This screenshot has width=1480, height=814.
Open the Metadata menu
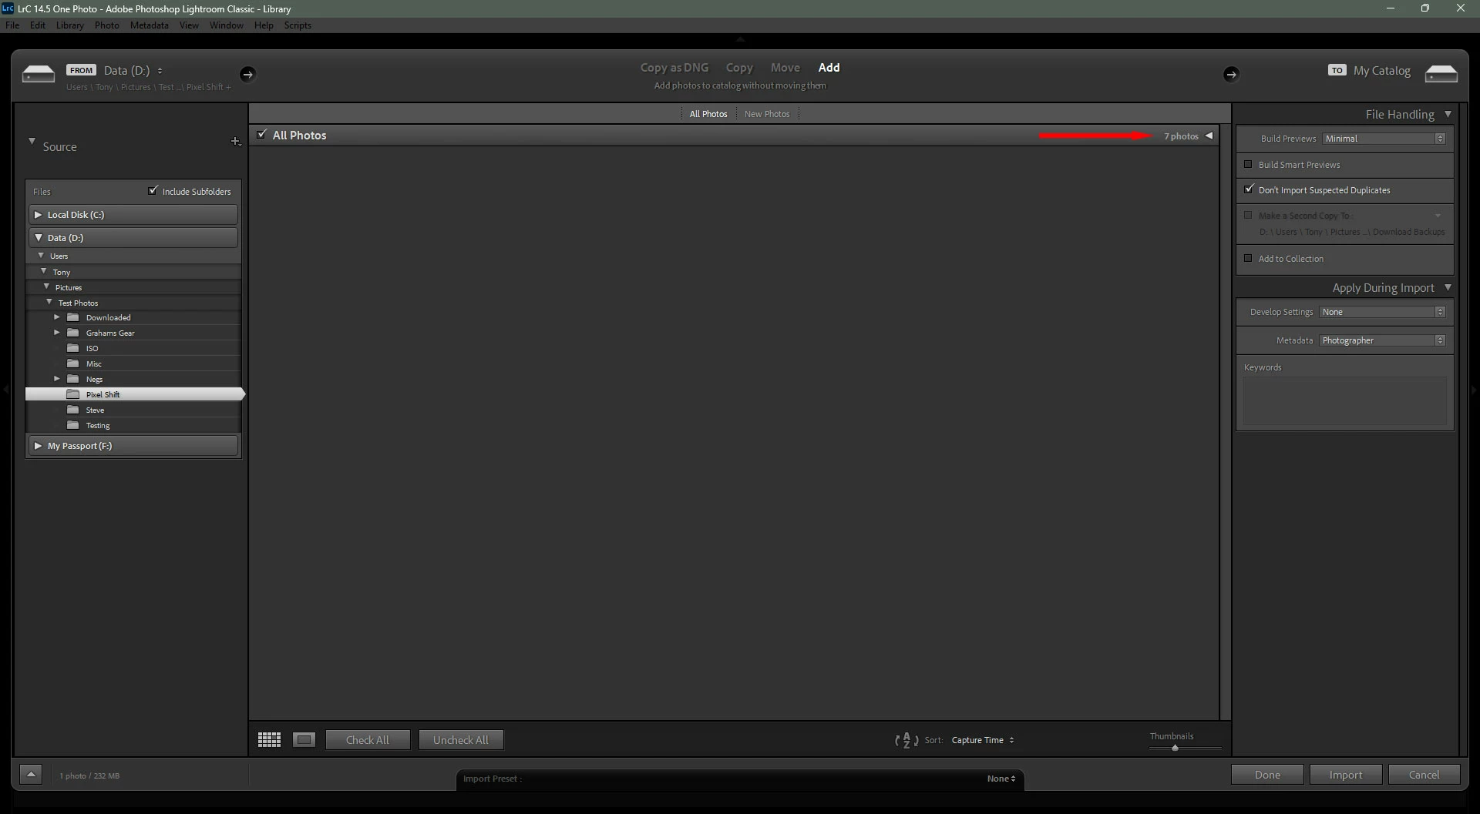tap(149, 25)
